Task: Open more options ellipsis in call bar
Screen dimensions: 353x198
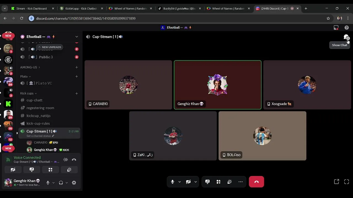Action: click(240, 182)
